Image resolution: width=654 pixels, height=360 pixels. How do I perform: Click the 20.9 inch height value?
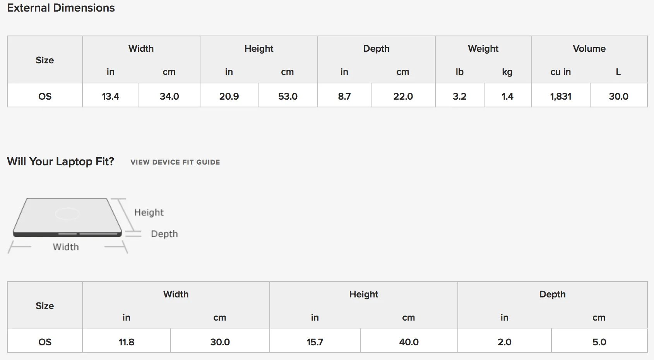tap(229, 96)
